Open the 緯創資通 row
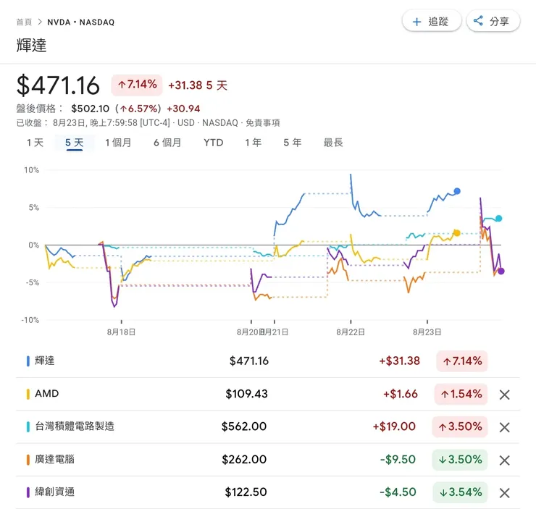 tap(268, 492)
